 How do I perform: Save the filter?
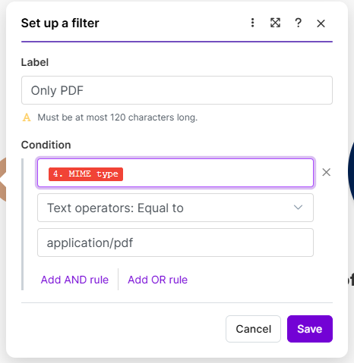pos(310,329)
